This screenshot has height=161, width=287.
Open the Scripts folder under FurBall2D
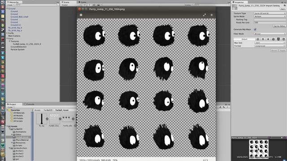19,145
